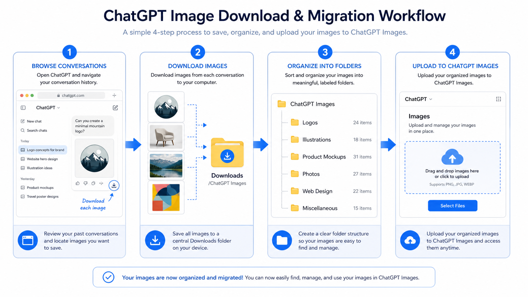Click the round cloud upload icon below step 4
Screen dimensions: 528x297
point(410,240)
